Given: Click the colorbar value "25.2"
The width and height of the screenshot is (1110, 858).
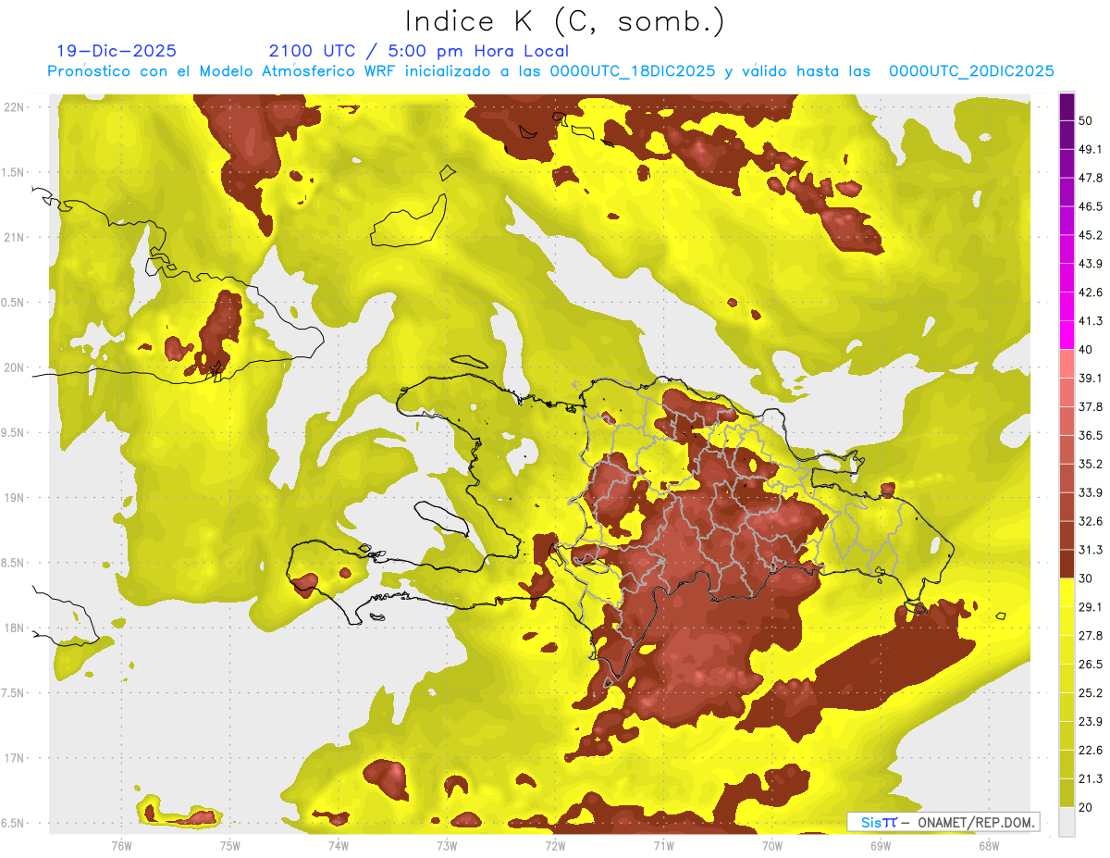Looking at the screenshot, I should click(x=1090, y=693).
